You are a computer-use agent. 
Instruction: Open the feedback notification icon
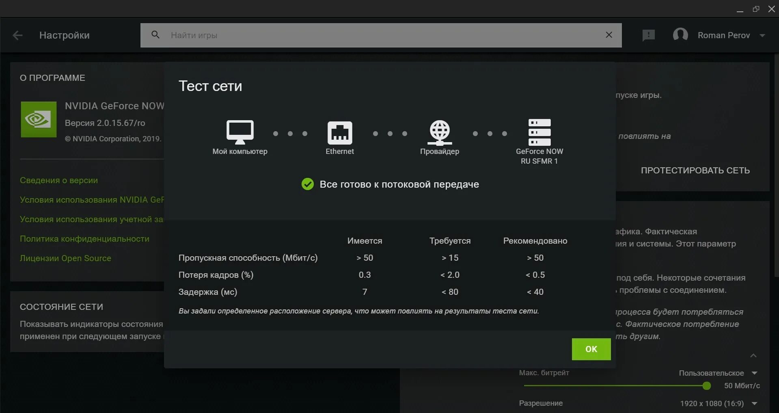tap(649, 35)
